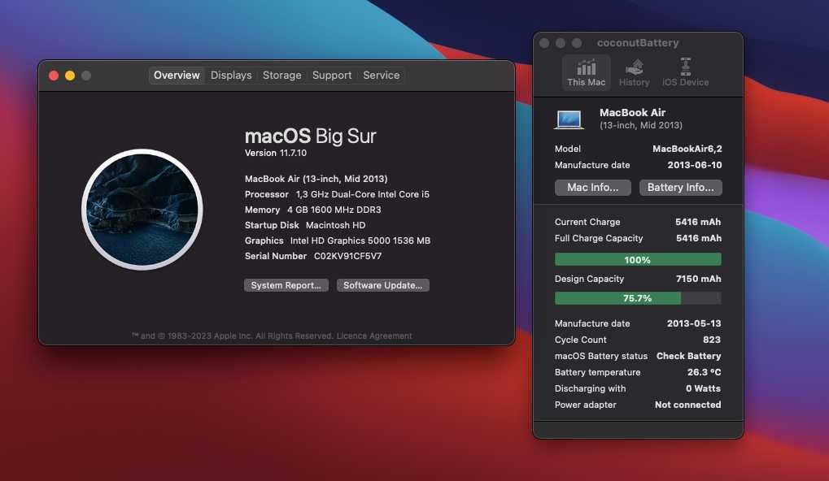This screenshot has width=829, height=481.
Task: Open the Service tab
Action: [382, 75]
